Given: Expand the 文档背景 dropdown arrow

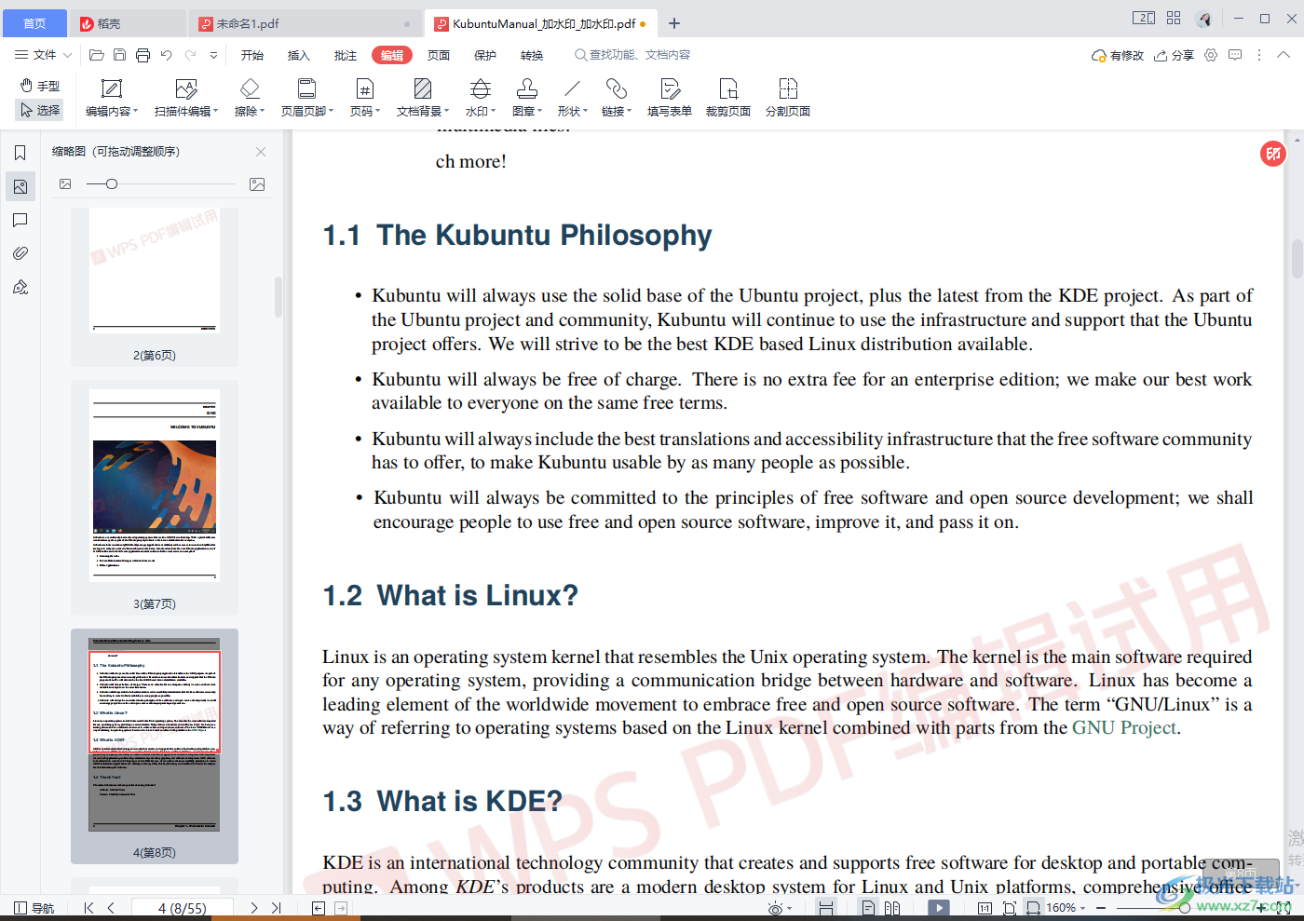Looking at the screenshot, I should pyautogui.click(x=447, y=112).
